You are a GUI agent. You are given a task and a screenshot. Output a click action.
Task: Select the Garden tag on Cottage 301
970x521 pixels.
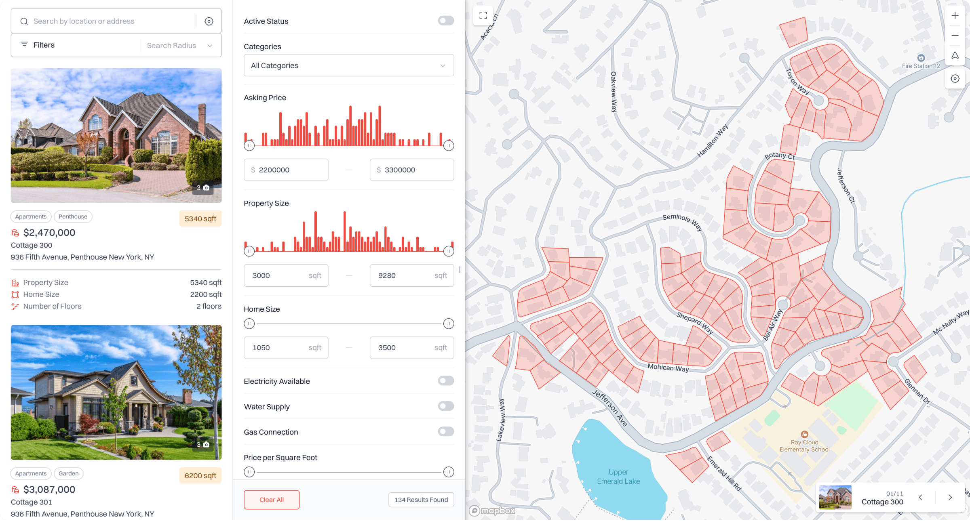[69, 474]
